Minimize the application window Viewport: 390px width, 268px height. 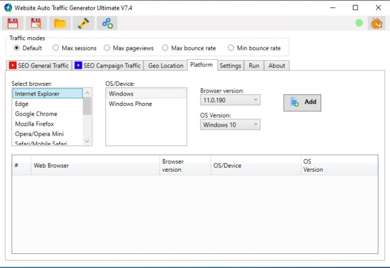(x=333, y=8)
